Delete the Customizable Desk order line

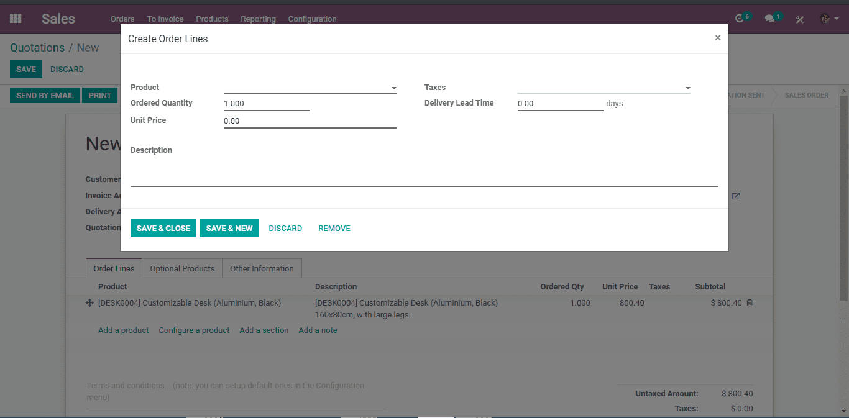click(x=750, y=303)
